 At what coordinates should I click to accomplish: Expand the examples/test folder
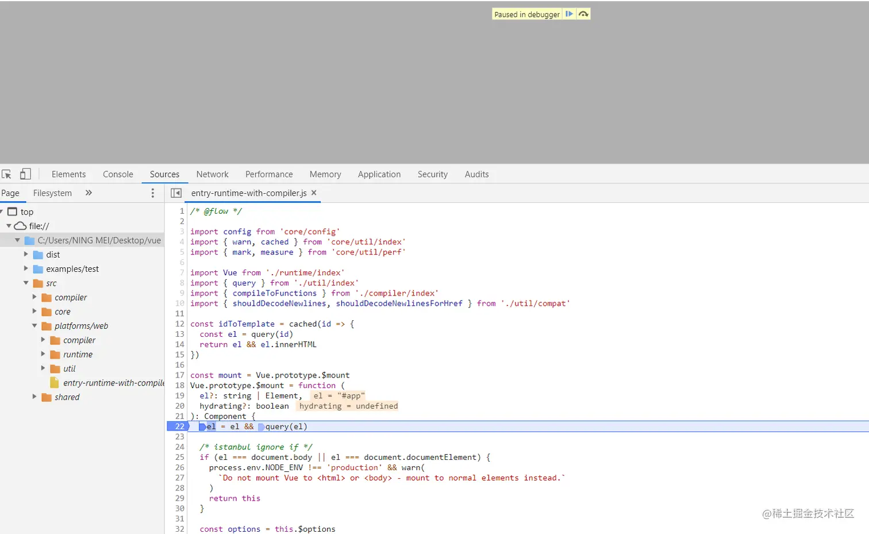26,268
